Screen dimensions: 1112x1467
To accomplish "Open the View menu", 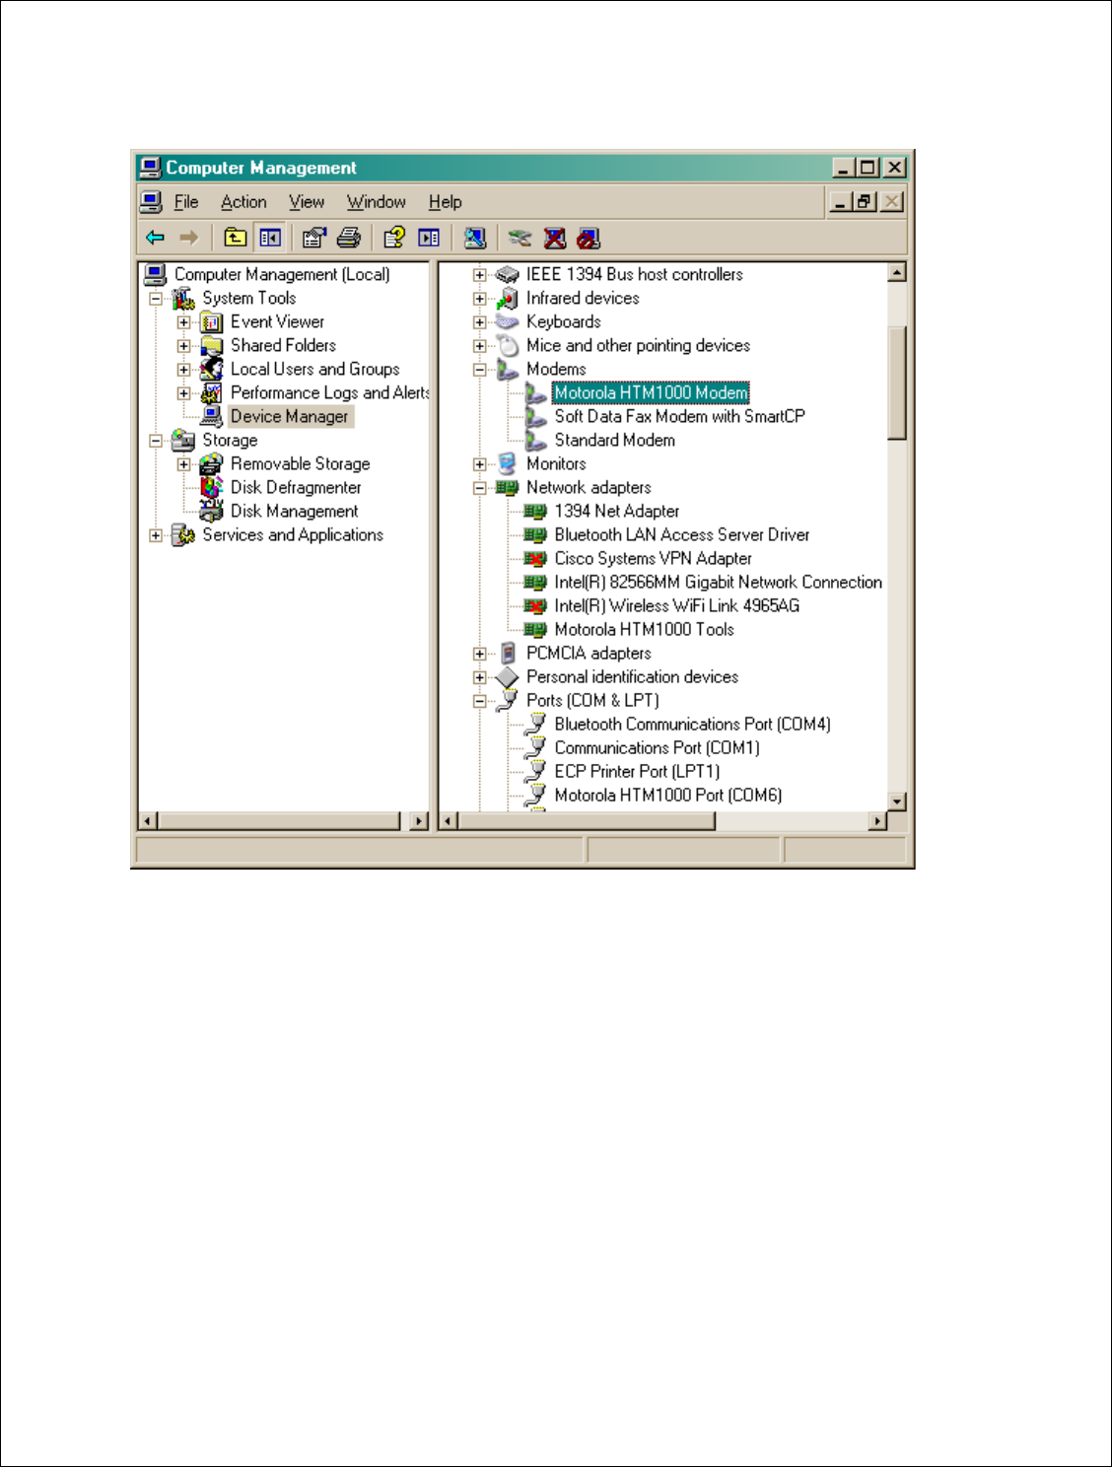I will pos(307,202).
